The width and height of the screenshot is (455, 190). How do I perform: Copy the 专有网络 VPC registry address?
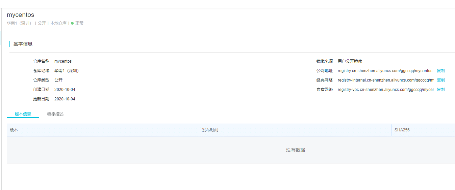point(440,90)
